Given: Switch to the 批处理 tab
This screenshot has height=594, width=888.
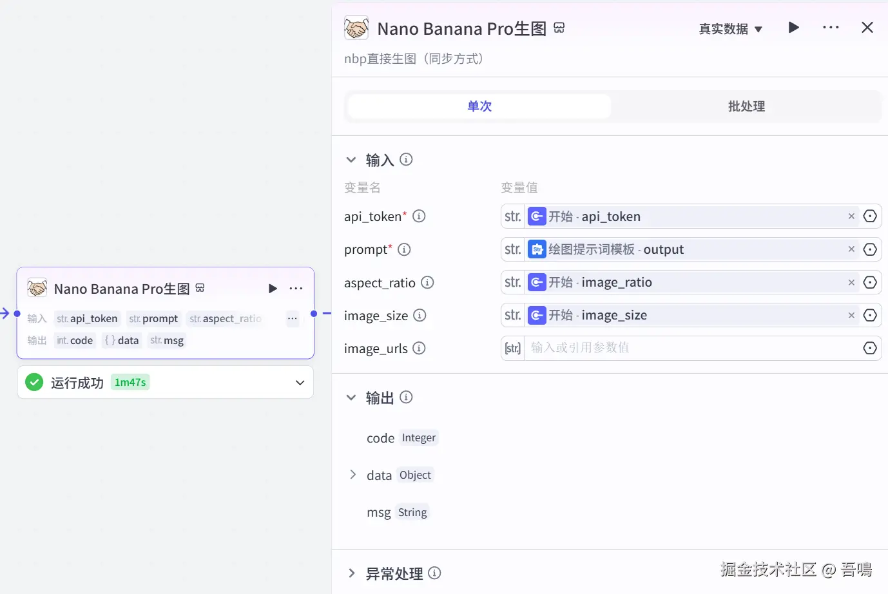Looking at the screenshot, I should click(746, 106).
